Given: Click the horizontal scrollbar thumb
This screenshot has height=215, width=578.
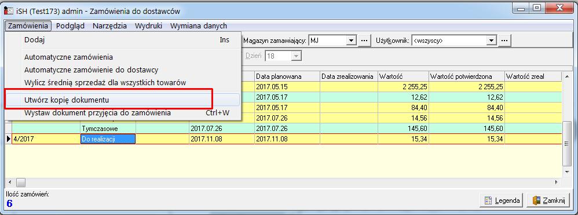Looking at the screenshot, I should tap(20, 182).
